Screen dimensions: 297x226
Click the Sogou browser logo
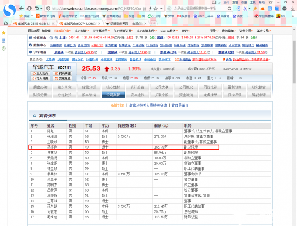[10, 10]
